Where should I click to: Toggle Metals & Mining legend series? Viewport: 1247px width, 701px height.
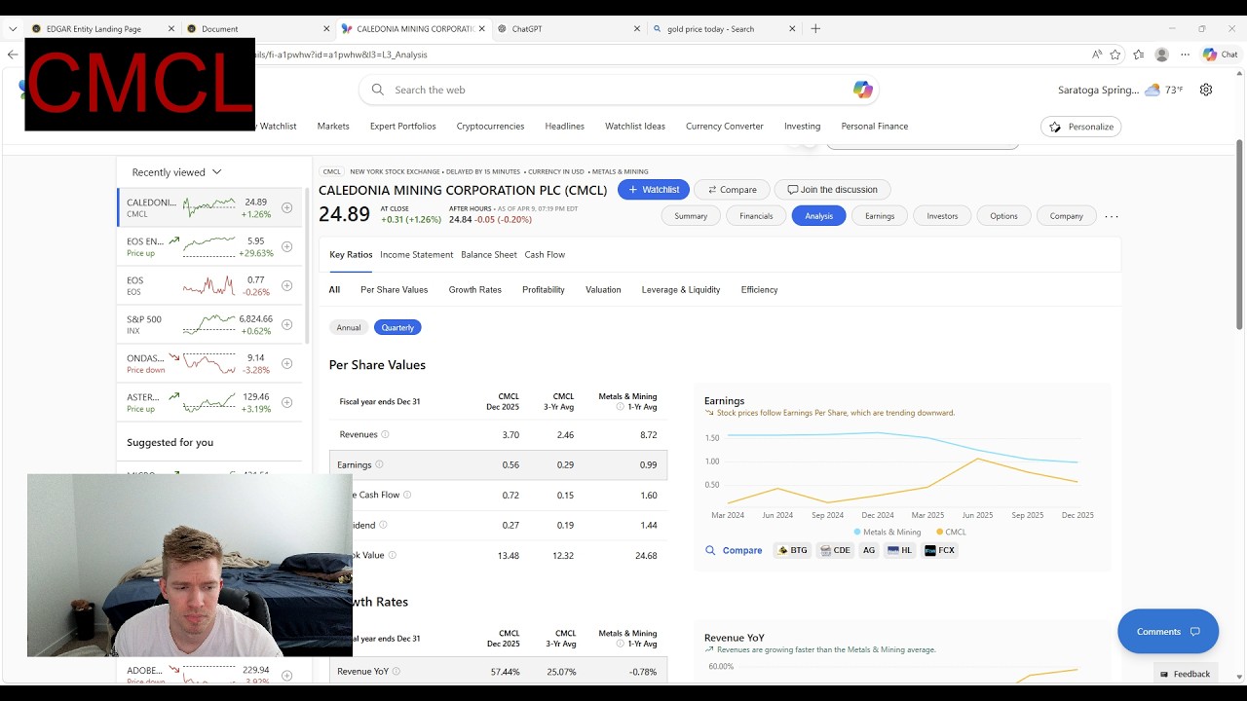click(888, 532)
